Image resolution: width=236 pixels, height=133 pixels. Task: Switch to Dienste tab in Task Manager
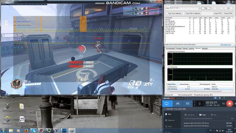(185, 48)
